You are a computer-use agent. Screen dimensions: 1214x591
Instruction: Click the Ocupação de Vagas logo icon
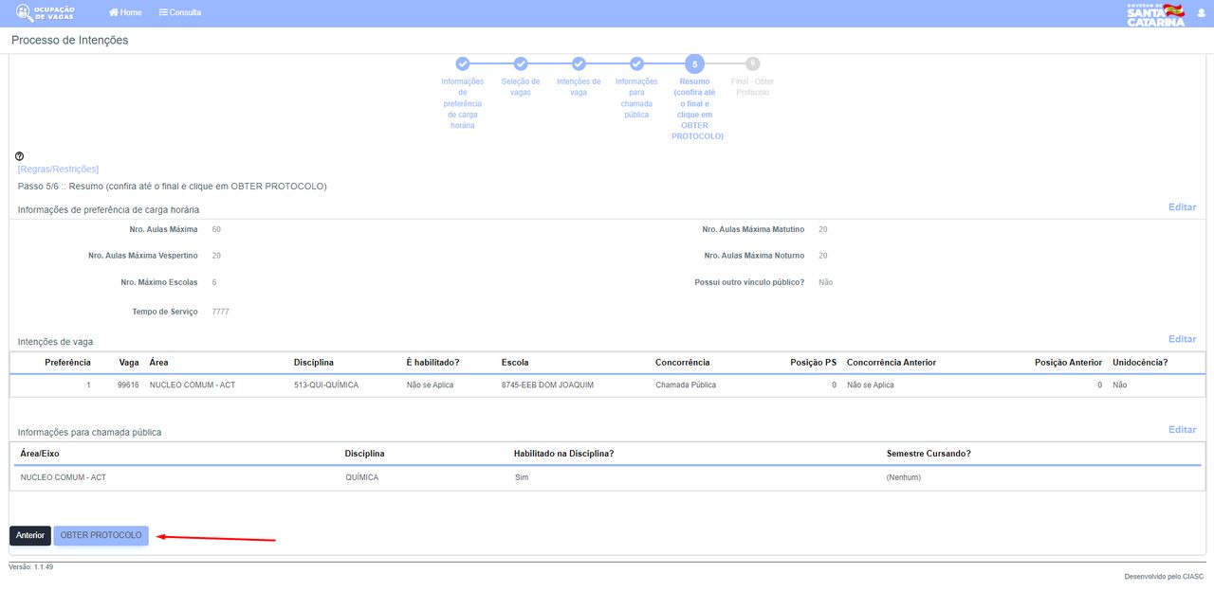[24, 12]
